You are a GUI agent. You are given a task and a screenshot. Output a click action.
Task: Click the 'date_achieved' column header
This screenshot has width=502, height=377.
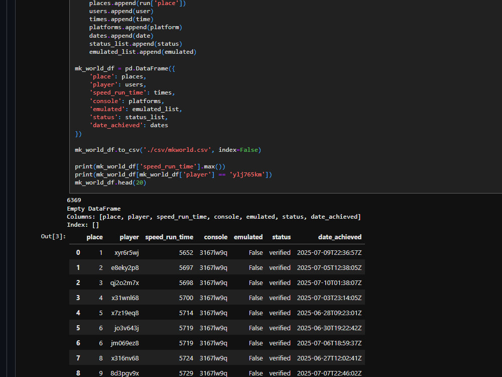340,237
